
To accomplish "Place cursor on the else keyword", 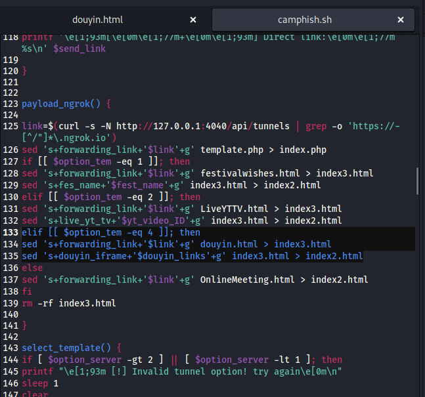I will click(32, 268).
